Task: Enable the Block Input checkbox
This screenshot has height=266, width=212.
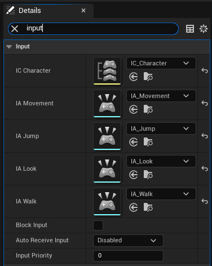Action: click(x=98, y=225)
